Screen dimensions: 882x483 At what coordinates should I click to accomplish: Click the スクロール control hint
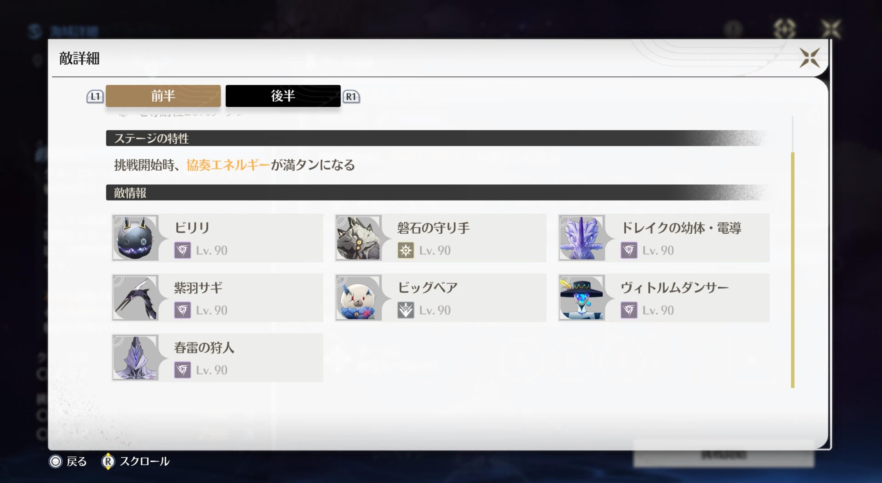coord(135,461)
